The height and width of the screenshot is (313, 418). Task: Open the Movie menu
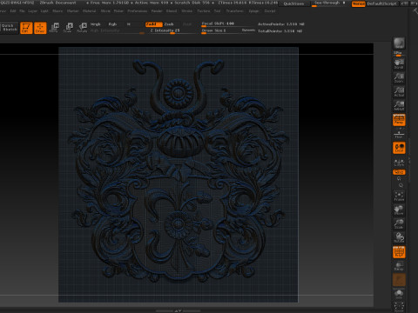[105, 11]
